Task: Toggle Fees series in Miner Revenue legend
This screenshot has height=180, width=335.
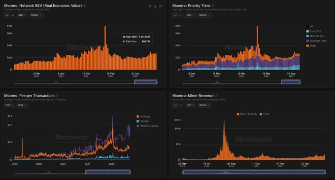Action: coord(265,114)
